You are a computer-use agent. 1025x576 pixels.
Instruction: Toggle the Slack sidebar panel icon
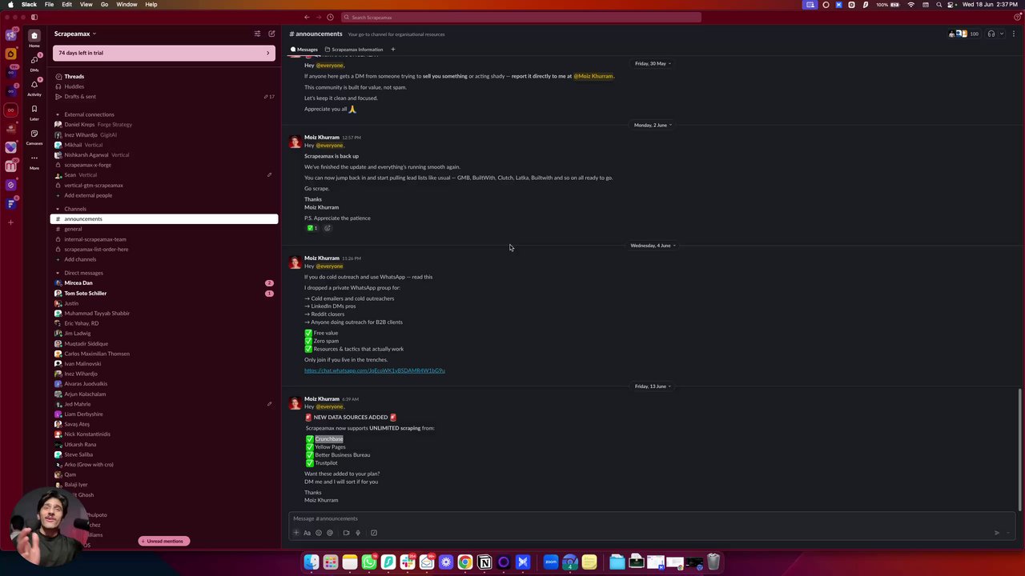coord(34,17)
